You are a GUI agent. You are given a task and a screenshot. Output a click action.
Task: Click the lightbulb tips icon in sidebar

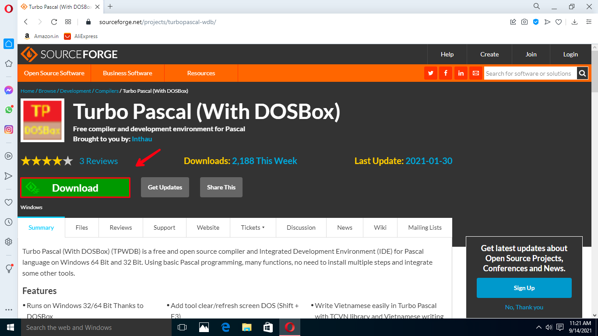tap(9, 268)
